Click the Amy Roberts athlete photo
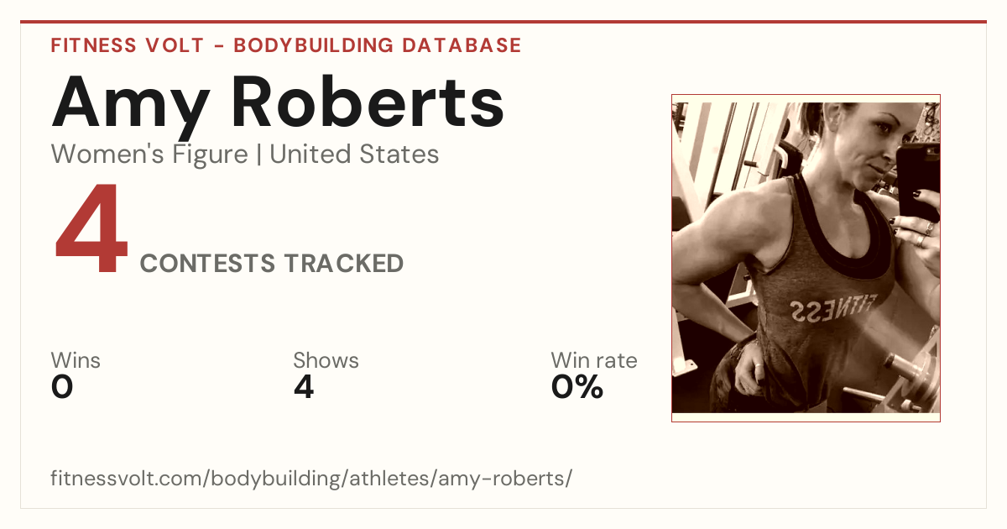The image size is (1007, 529). (806, 258)
